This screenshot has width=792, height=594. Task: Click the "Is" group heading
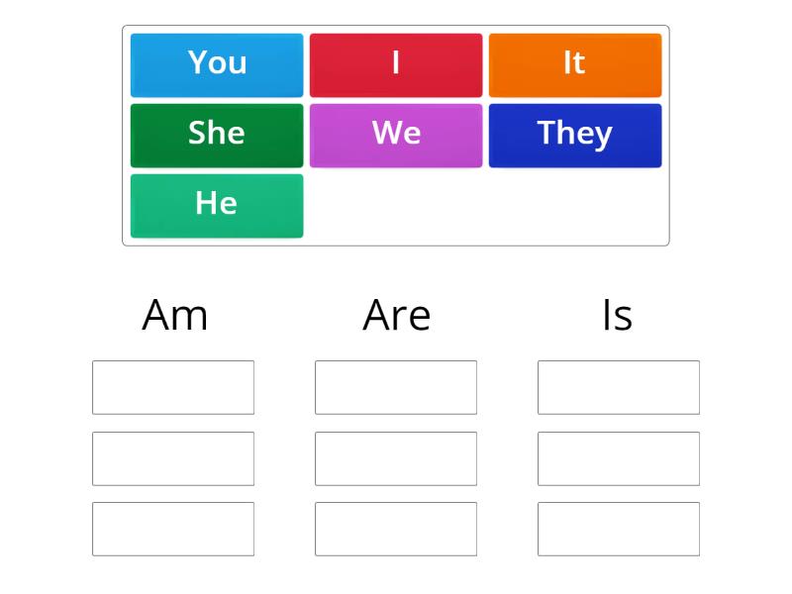coord(618,316)
